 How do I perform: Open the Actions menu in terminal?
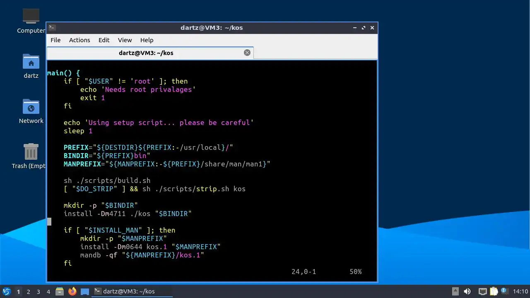[x=79, y=40]
